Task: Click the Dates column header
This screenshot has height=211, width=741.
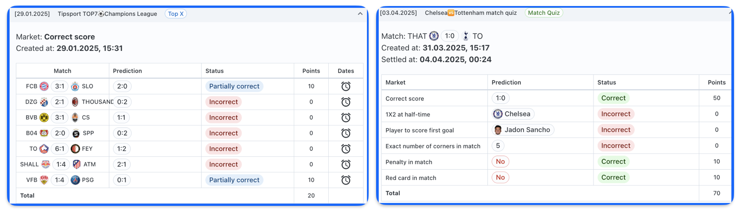Action: pyautogui.click(x=346, y=71)
